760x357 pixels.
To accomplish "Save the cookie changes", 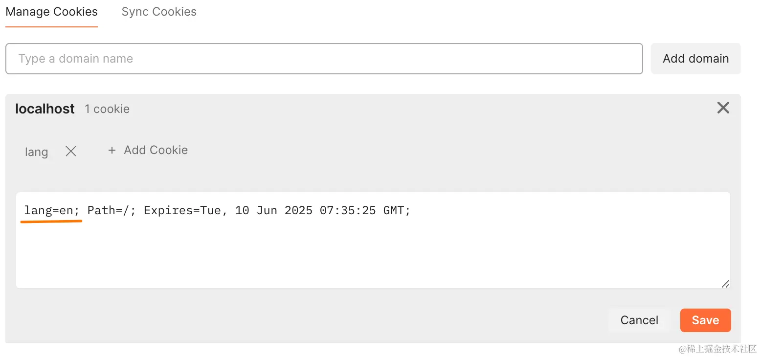I will [705, 320].
